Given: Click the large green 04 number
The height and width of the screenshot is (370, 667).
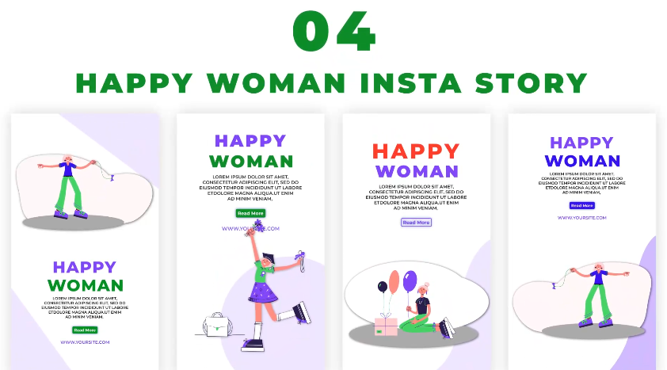Looking at the screenshot, I should point(334,32).
